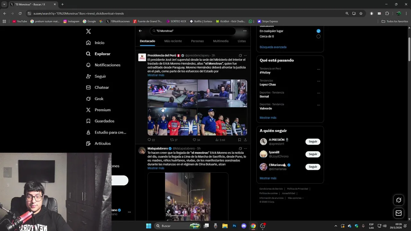Expand Malapalabrero post with Mostrar más
411x231 pixels.
pyautogui.click(x=156, y=168)
